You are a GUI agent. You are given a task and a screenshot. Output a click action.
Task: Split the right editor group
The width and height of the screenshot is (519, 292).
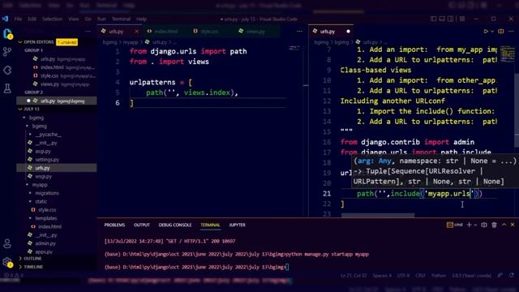[501, 31]
